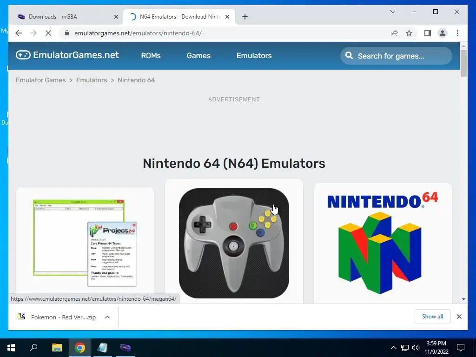Open a new browser tab
476x357 pixels.
[245, 17]
